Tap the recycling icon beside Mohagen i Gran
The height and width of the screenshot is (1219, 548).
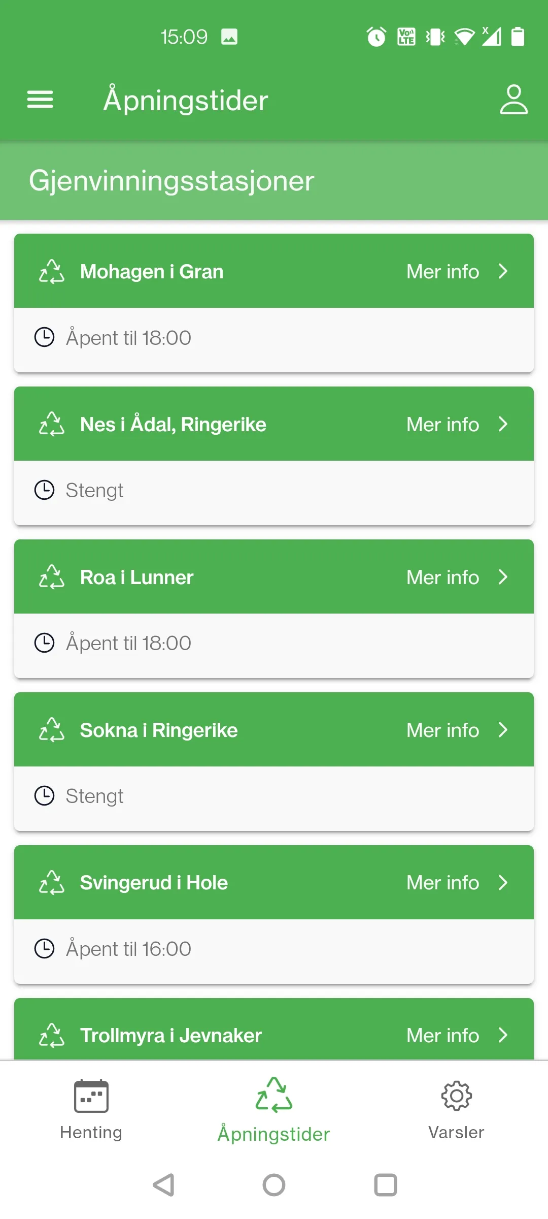52,271
